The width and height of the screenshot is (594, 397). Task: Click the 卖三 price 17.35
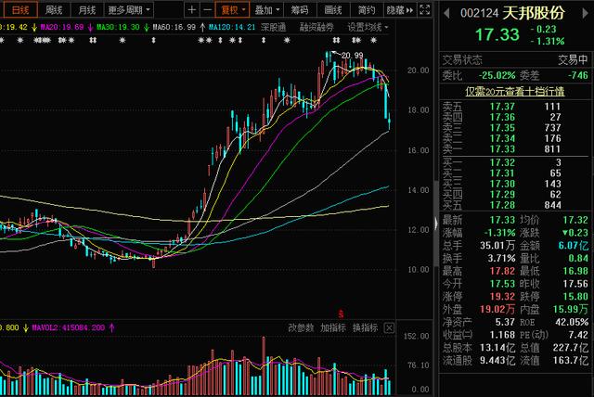tap(502, 128)
